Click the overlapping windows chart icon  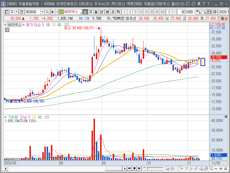click(x=172, y=168)
